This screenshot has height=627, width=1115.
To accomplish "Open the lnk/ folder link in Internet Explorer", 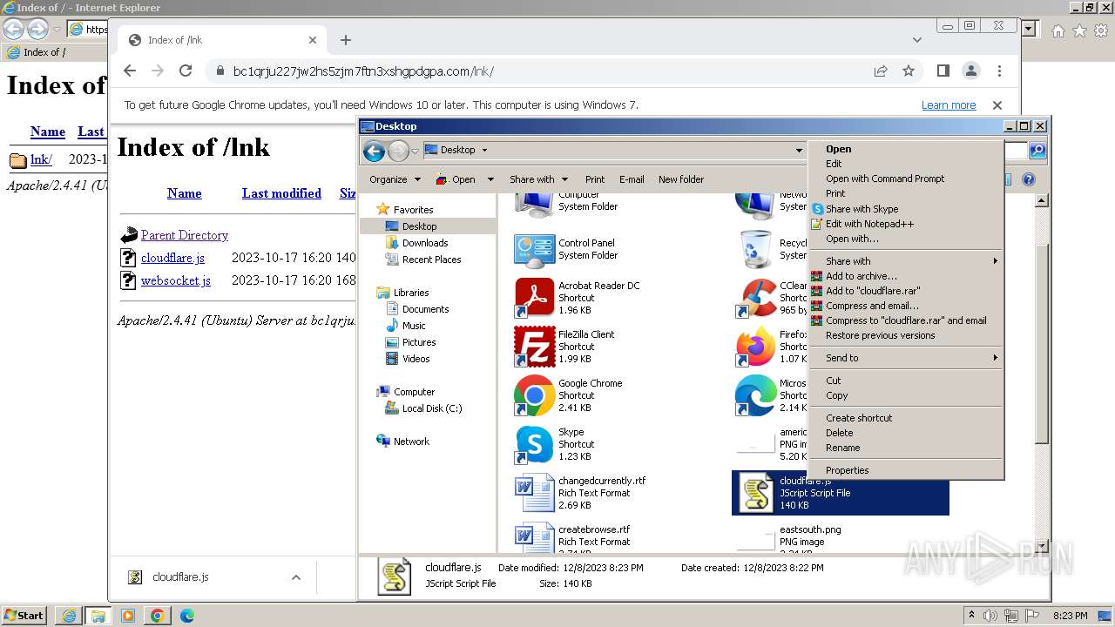I will [41, 159].
